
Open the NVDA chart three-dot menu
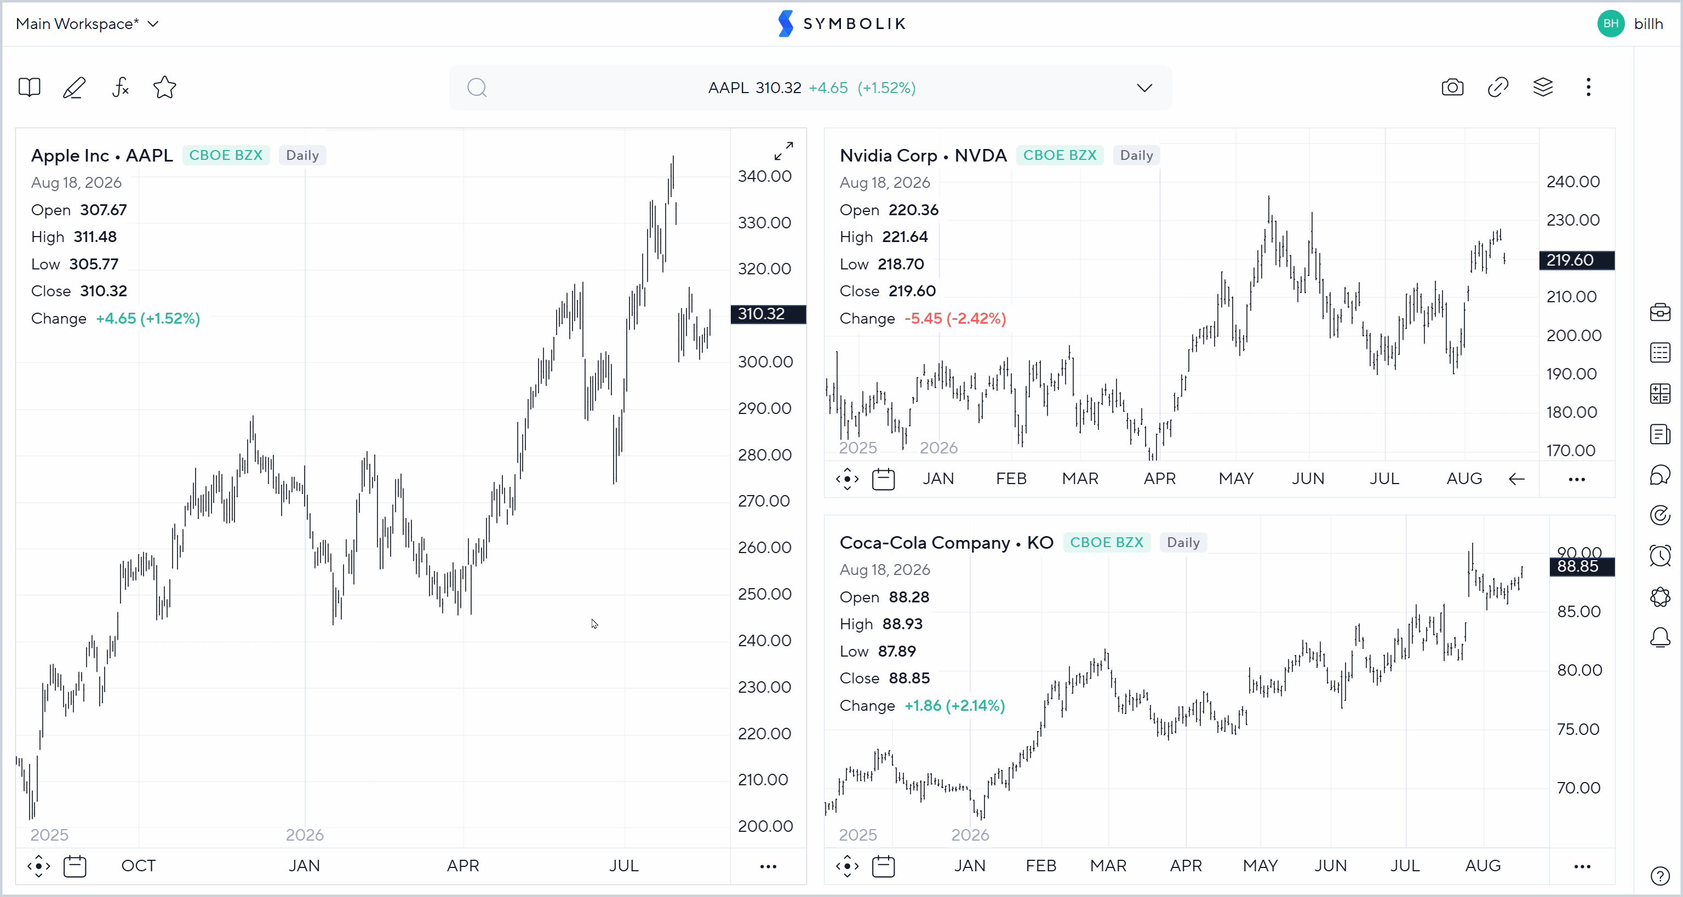1577,480
